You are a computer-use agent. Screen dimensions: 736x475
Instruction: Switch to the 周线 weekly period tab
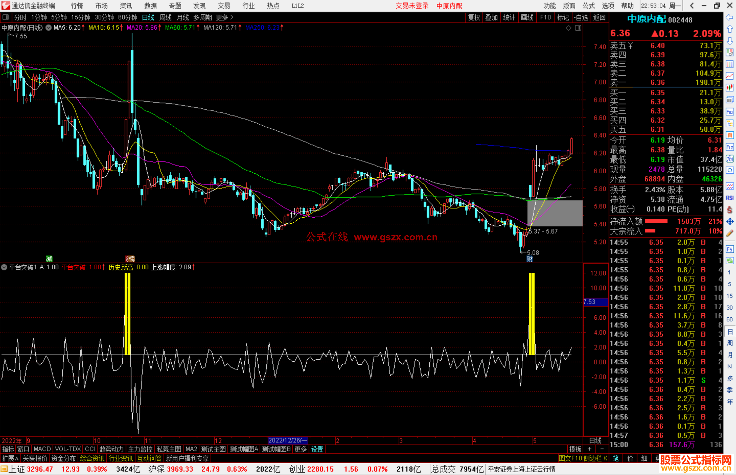166,17
